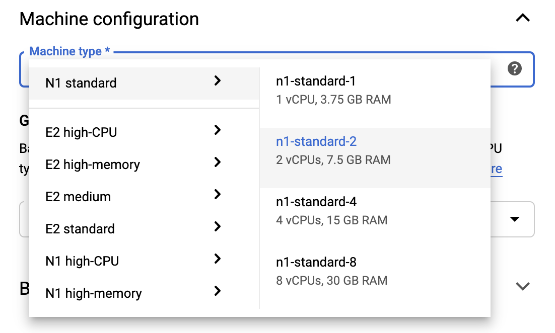Open the E2 standard submenu
The width and height of the screenshot is (555, 333).
click(x=80, y=229)
